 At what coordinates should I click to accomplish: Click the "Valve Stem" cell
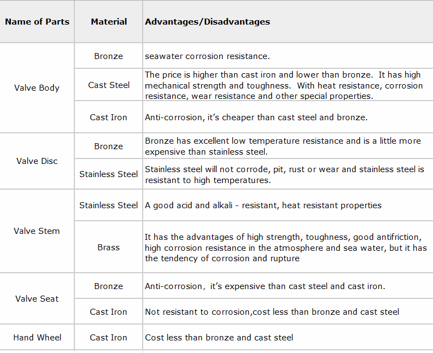point(37,231)
